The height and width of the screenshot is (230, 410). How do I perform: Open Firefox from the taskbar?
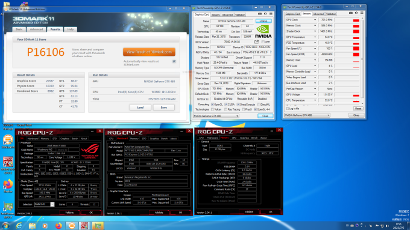(58, 226)
